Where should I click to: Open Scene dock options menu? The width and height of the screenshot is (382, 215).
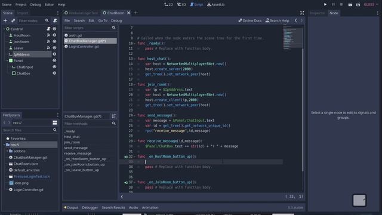click(x=58, y=13)
